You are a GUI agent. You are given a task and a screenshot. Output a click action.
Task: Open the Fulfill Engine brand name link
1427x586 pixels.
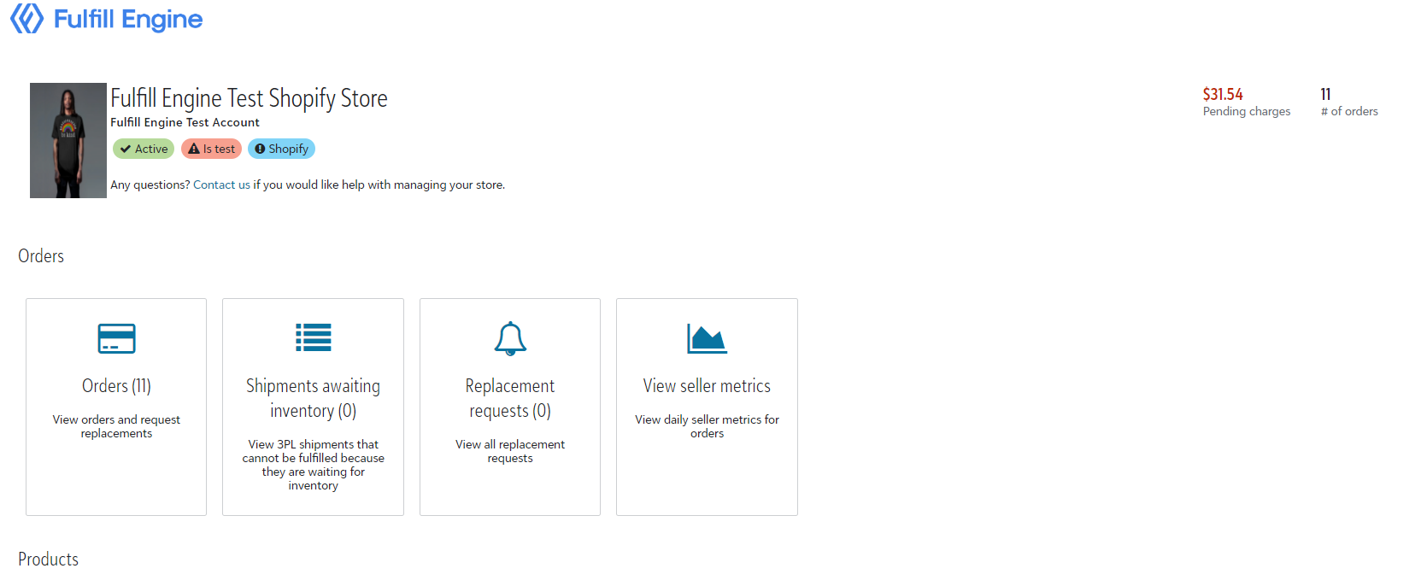pyautogui.click(x=128, y=19)
